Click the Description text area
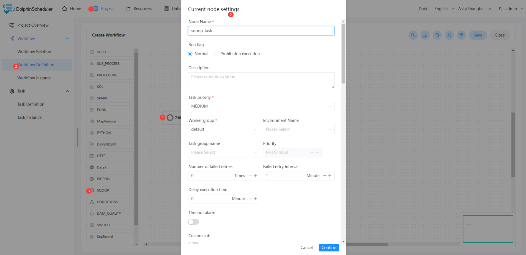 [x=261, y=80]
